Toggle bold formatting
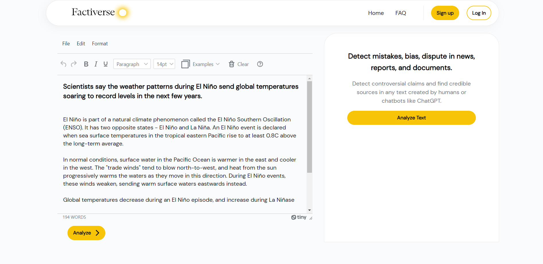This screenshot has width=543, height=264. tap(86, 64)
